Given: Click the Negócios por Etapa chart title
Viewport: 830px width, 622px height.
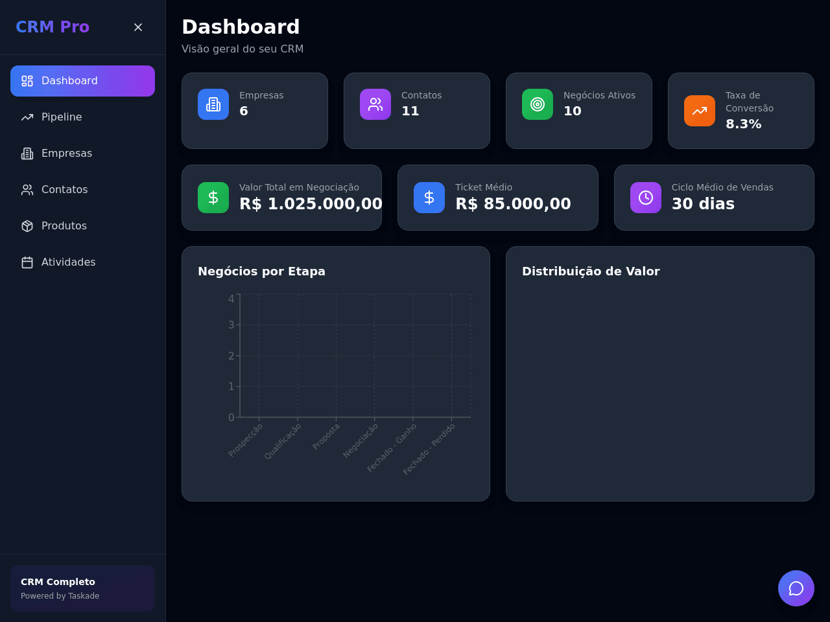Looking at the screenshot, I should click(261, 271).
